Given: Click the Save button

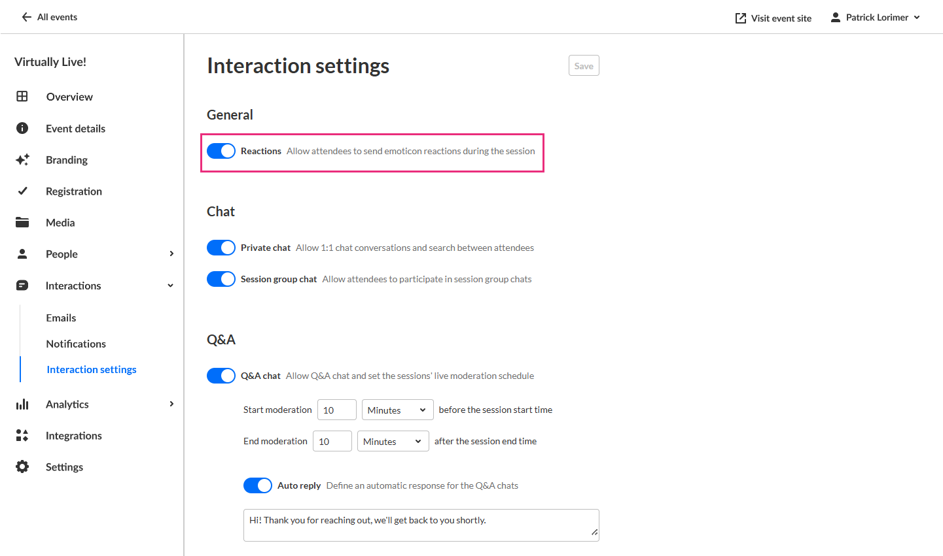Looking at the screenshot, I should coord(584,65).
